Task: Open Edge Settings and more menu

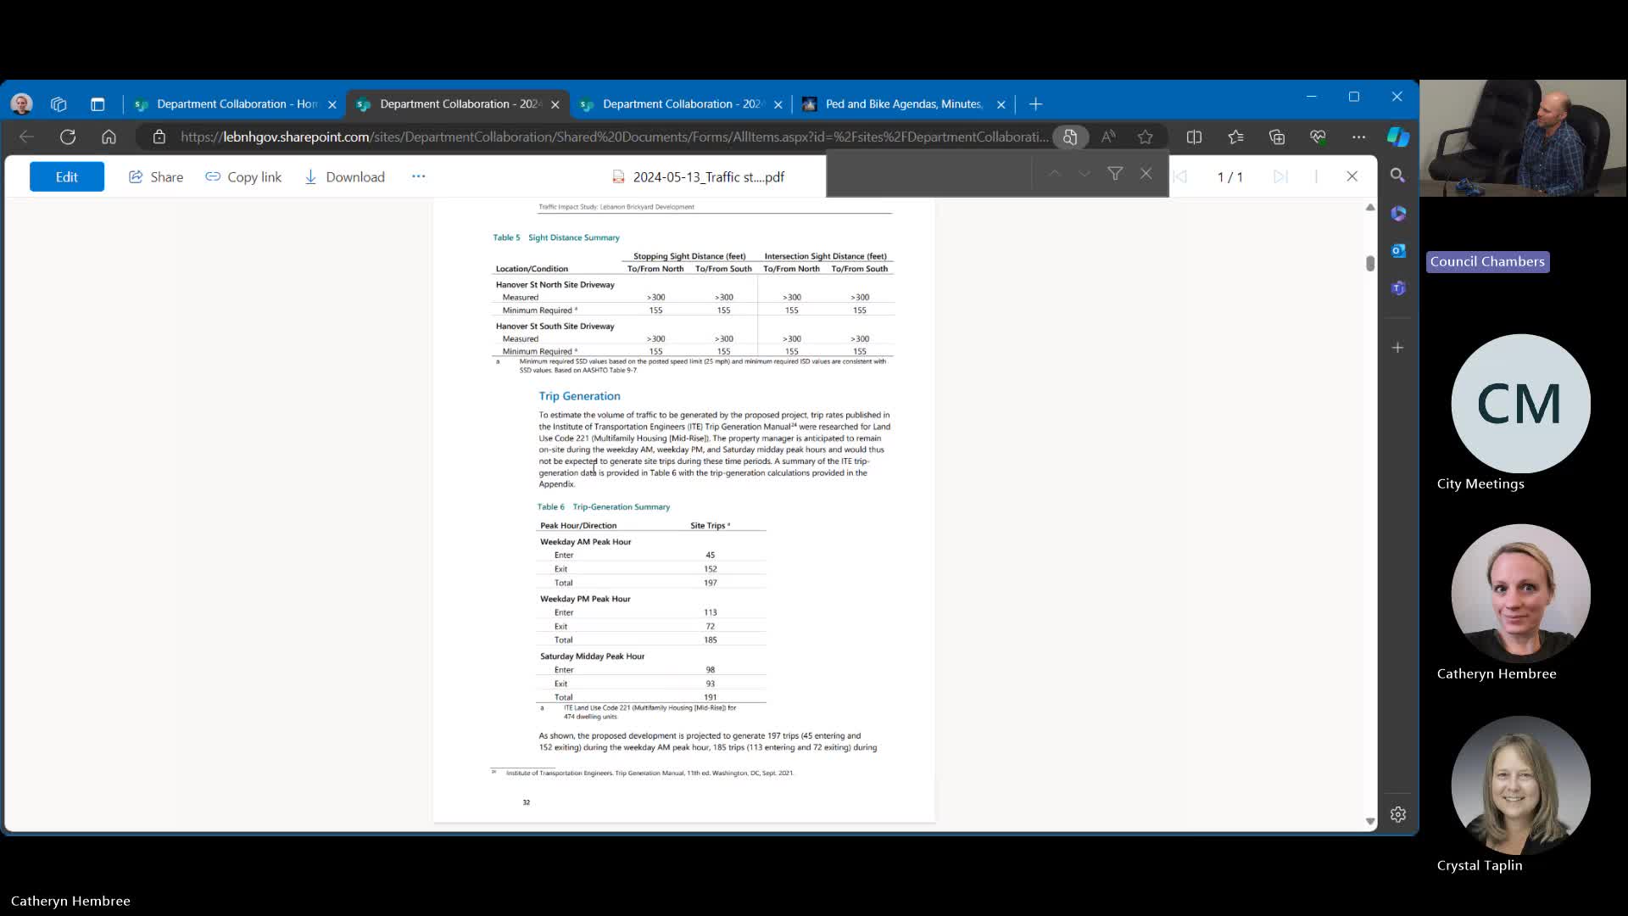Action: pyautogui.click(x=1358, y=137)
